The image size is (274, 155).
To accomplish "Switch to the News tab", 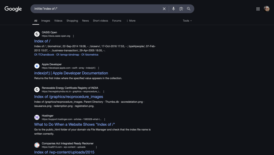I will (x=85, y=21).
